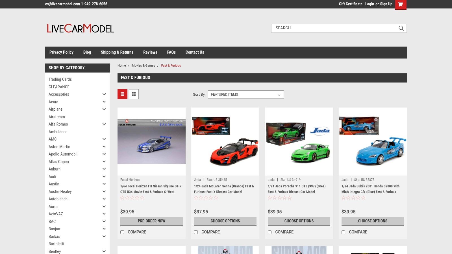452x254 pixels.
Task: Expand the Audi category chevron
Action: pyautogui.click(x=104, y=177)
